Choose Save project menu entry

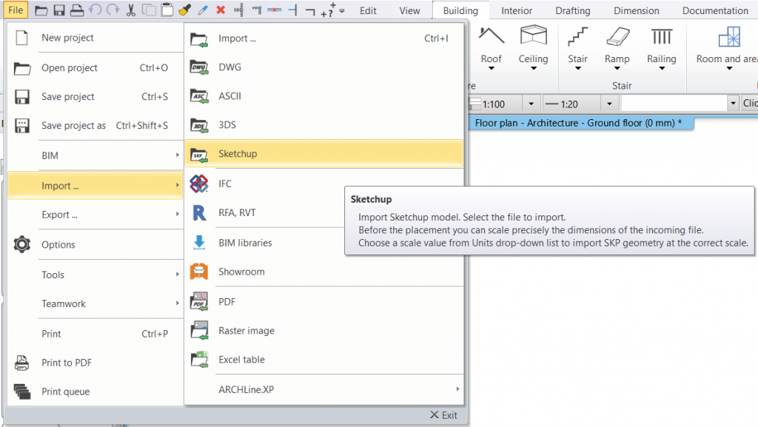(95, 97)
